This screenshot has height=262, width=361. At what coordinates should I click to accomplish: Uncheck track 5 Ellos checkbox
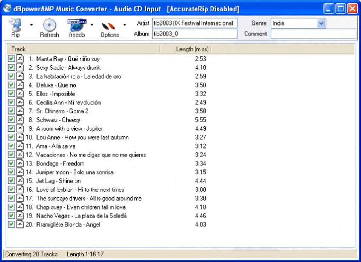[x=11, y=94]
